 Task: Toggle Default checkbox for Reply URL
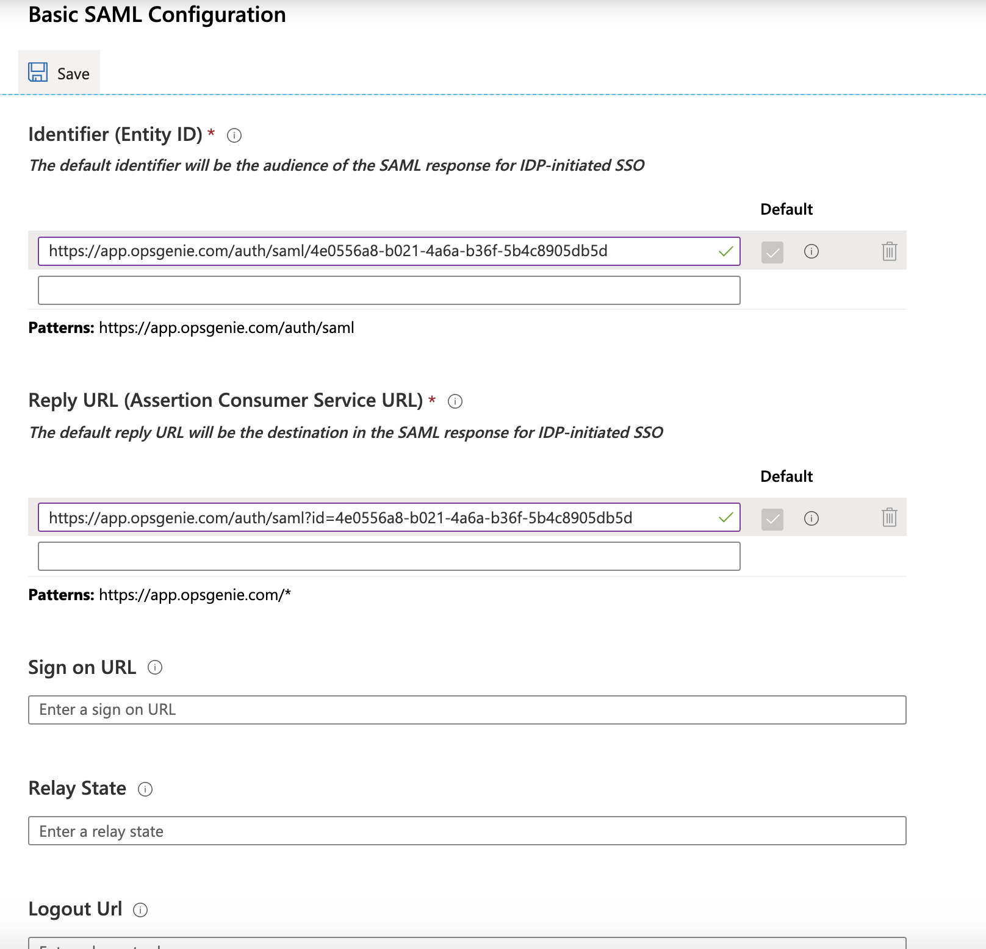click(772, 519)
